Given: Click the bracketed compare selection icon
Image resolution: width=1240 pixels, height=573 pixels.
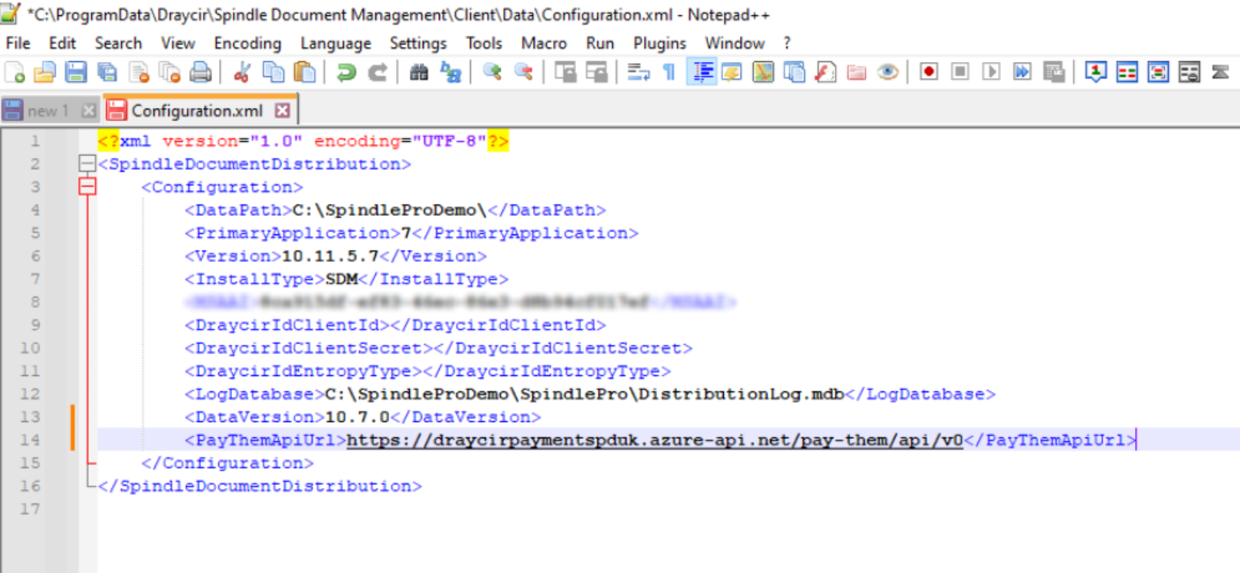Looking at the screenshot, I should [1158, 72].
